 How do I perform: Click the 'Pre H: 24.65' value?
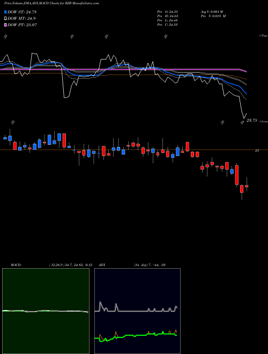click(x=168, y=16)
